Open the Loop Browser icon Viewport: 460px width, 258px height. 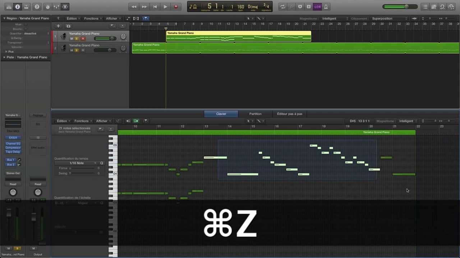[442, 7]
